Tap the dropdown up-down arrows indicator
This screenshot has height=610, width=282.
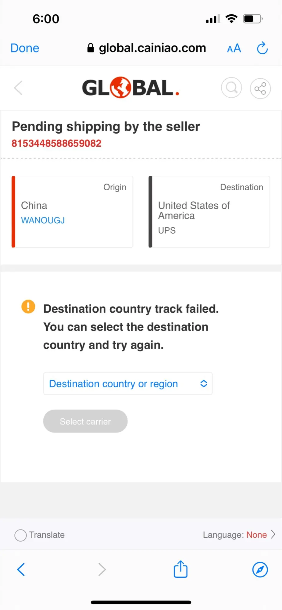(x=204, y=384)
